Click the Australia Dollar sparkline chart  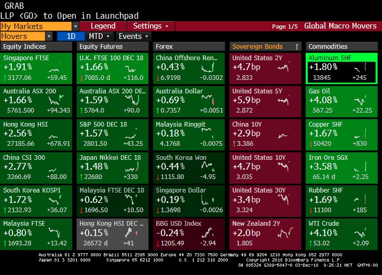tap(208, 100)
